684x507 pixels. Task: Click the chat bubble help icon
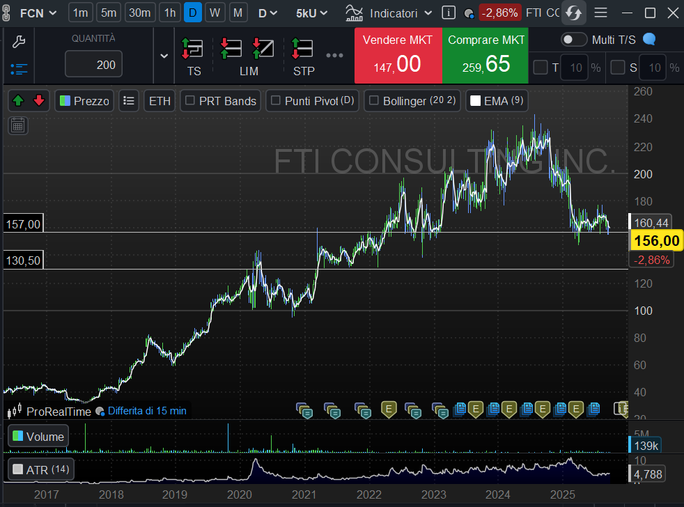649,40
